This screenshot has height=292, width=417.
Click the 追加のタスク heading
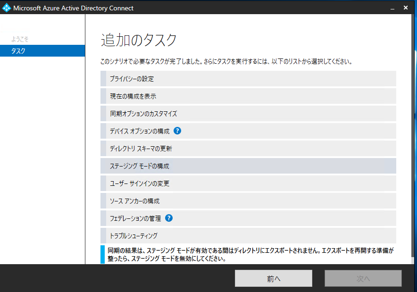click(139, 41)
